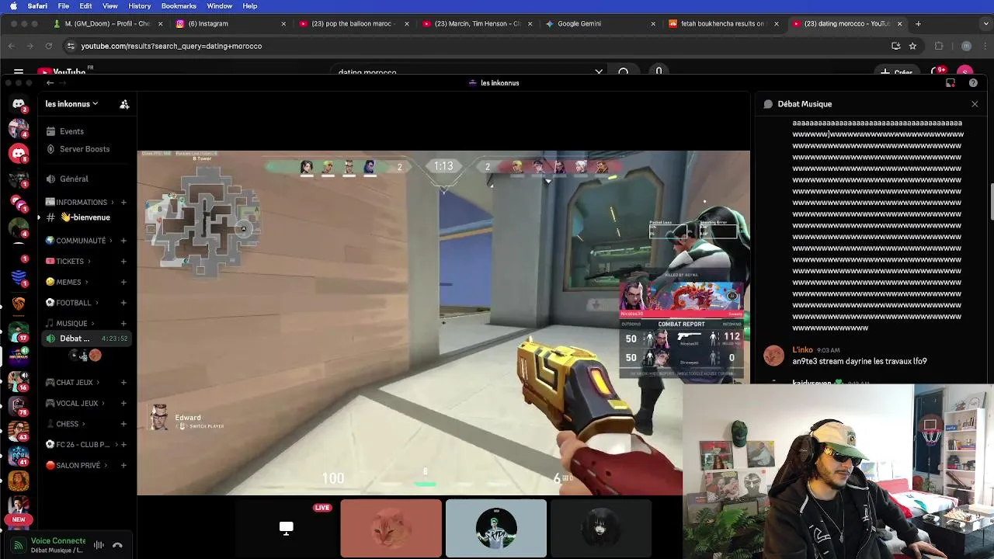Add channel to VOCAL JEUX category

click(x=123, y=404)
